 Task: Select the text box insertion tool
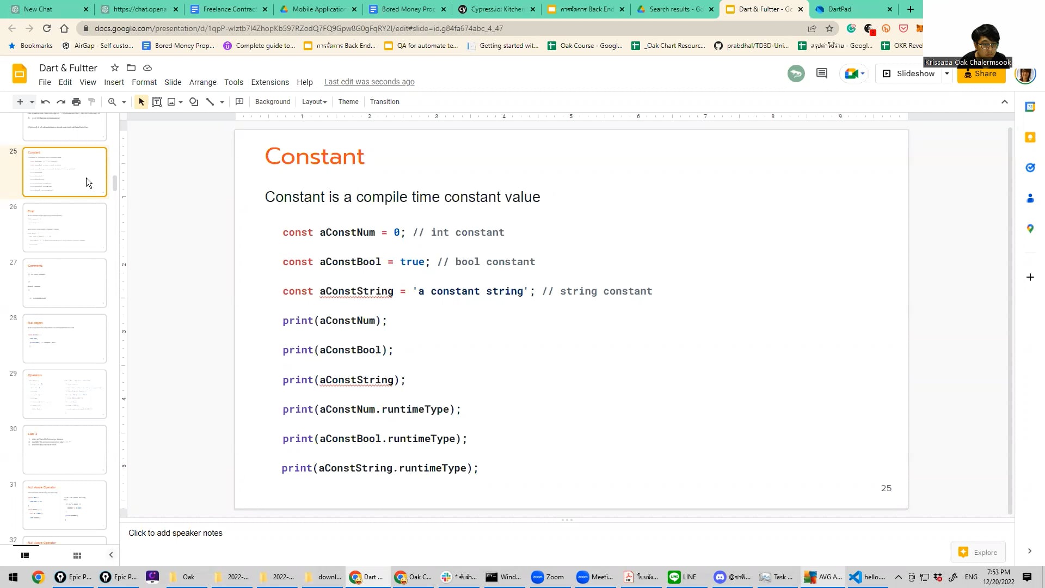(157, 102)
